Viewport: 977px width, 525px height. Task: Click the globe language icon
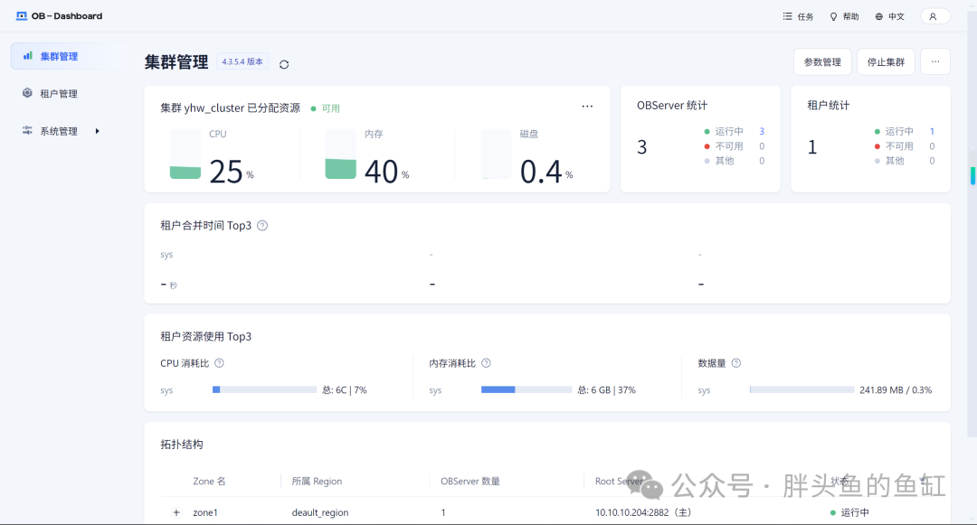coord(878,17)
